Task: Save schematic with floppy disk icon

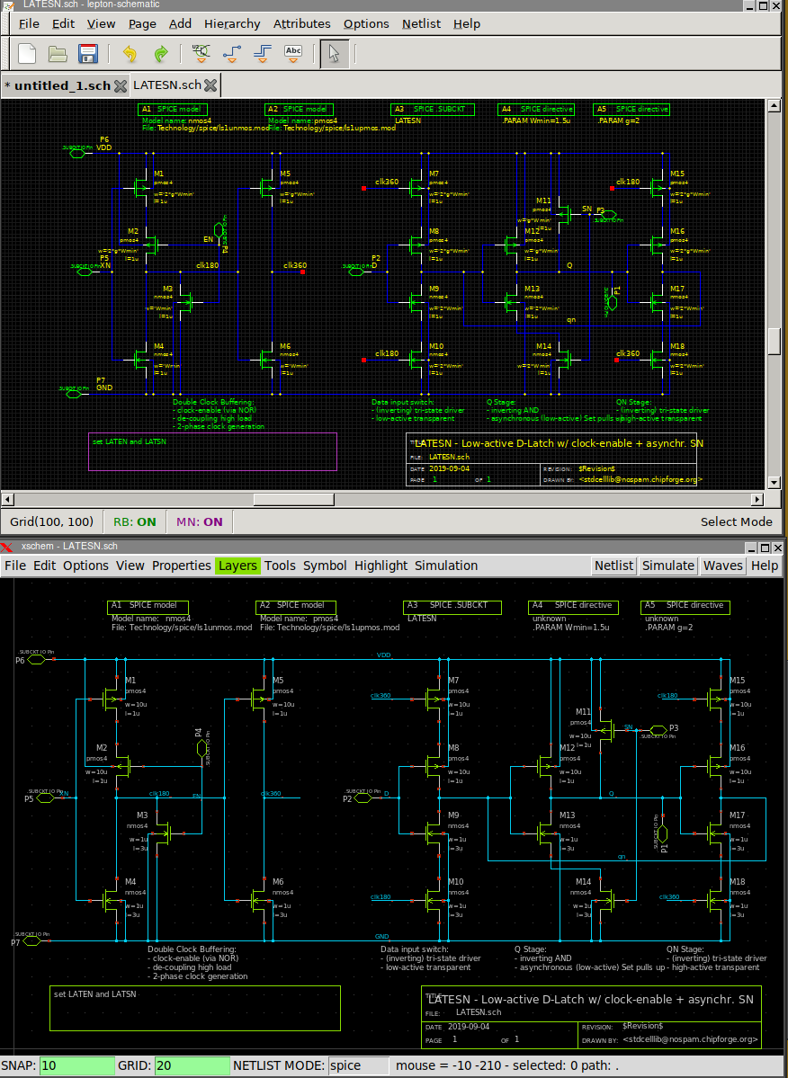Action: click(88, 53)
